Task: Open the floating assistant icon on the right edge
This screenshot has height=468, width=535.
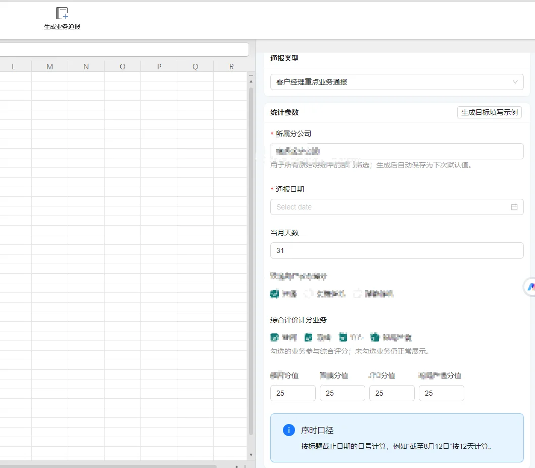Action: coord(530,286)
